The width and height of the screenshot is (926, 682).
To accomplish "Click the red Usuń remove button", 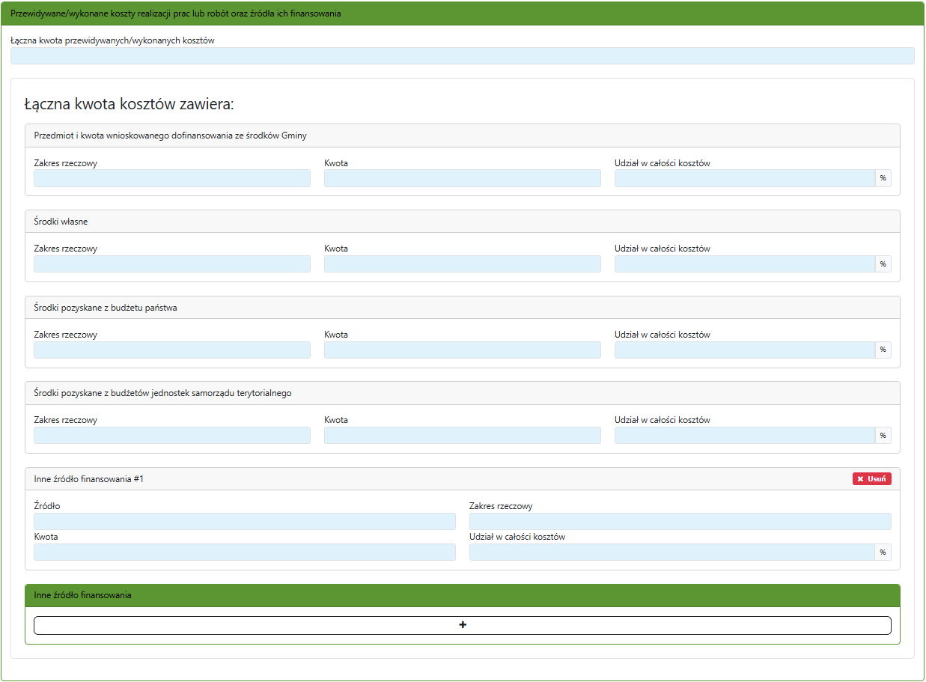I will click(871, 479).
